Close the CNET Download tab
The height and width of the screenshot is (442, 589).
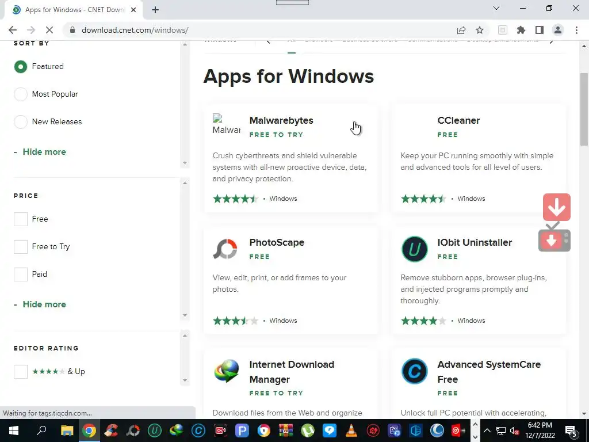click(x=133, y=10)
